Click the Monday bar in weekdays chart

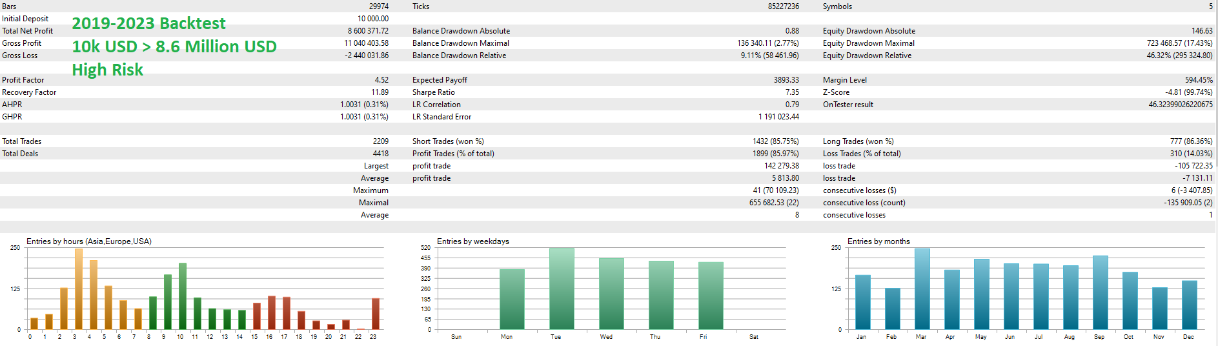coord(512,300)
